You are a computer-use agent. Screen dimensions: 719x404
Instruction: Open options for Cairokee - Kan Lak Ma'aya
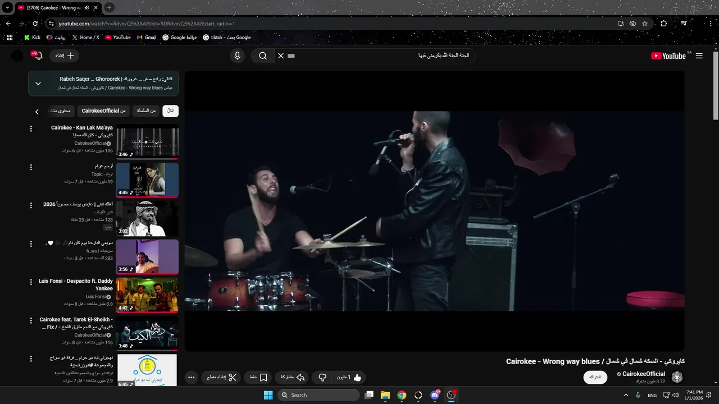click(31, 129)
